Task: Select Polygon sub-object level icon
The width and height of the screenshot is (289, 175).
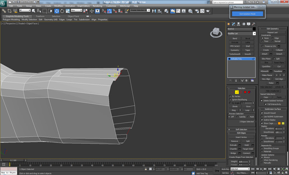Action: point(245,92)
